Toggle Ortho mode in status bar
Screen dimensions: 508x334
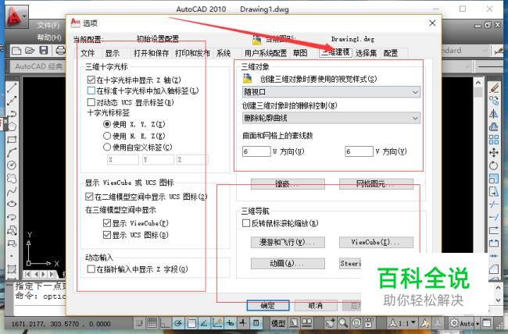click(165, 322)
